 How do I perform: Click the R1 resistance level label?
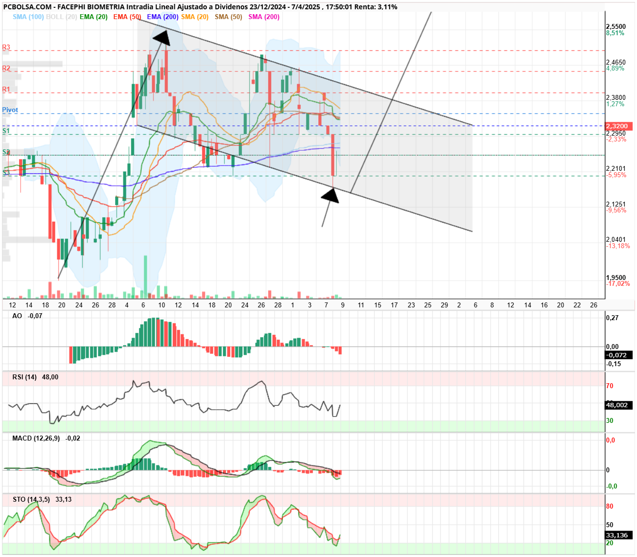pyautogui.click(x=6, y=89)
